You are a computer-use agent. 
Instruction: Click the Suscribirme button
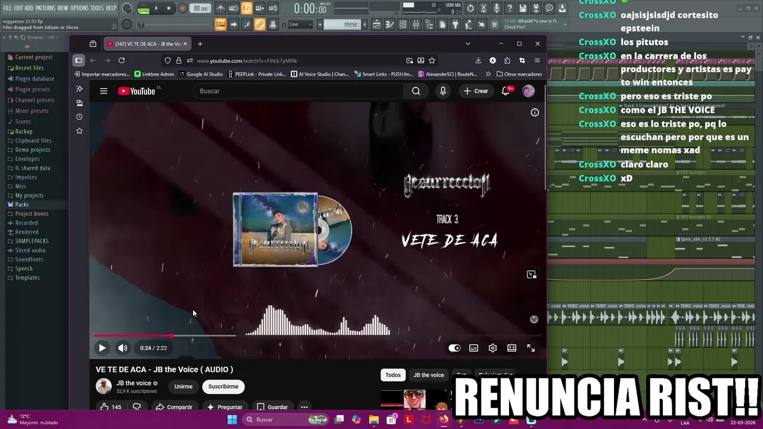point(223,387)
